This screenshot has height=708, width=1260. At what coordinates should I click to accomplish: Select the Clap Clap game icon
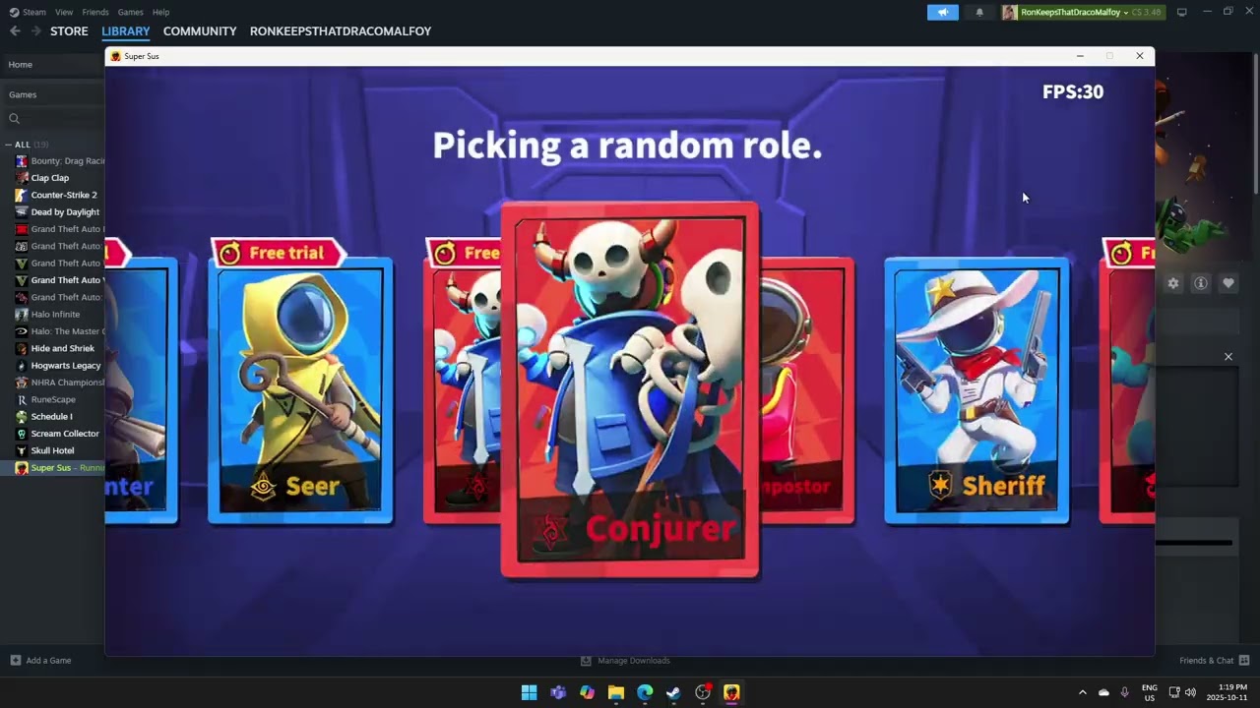(22, 178)
